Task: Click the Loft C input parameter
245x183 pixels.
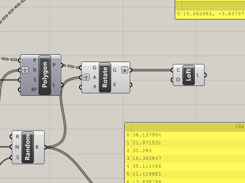Action: (178, 70)
